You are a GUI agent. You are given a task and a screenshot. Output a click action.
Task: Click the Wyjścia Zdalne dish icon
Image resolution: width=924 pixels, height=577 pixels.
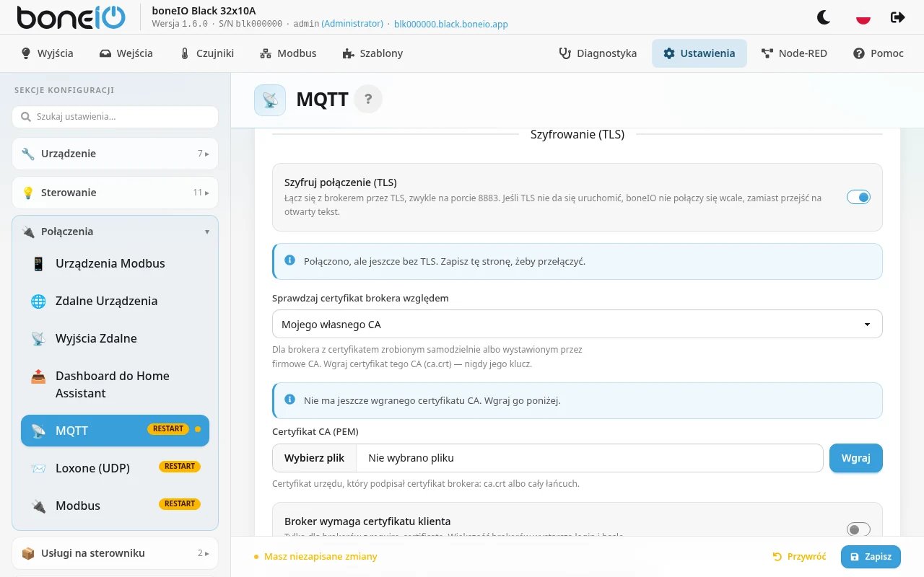(38, 338)
